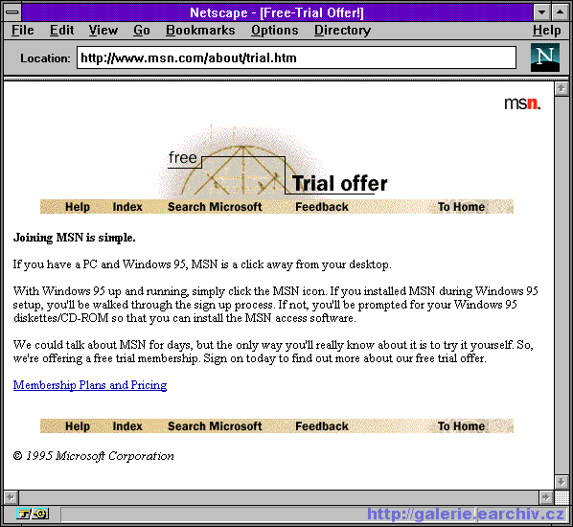
Task: Click the right arrow of horizontal scrollbar
Action: (546, 497)
